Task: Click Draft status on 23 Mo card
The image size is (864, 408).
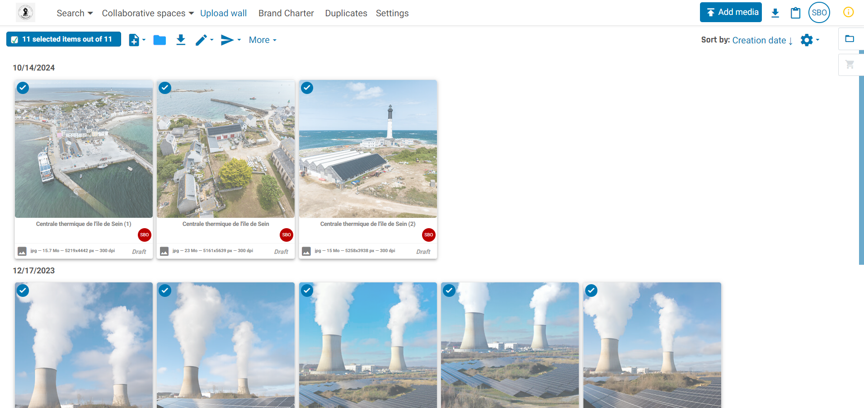Action: 281,252
